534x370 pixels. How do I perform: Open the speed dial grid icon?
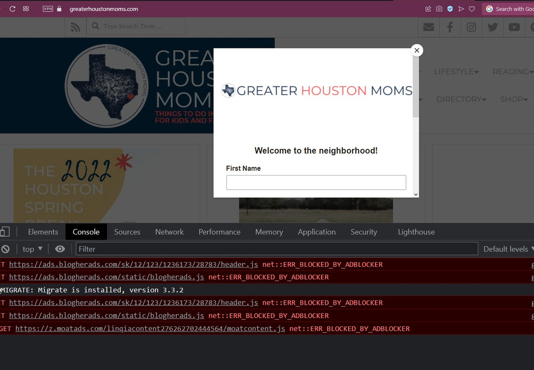click(x=26, y=9)
